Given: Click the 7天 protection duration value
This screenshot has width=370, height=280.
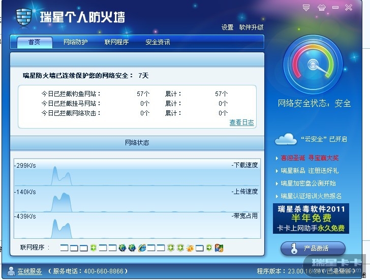Looking at the screenshot, I should [x=143, y=76].
